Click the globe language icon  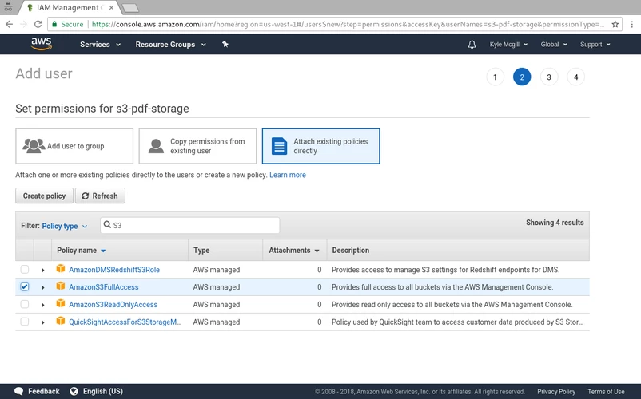(74, 391)
